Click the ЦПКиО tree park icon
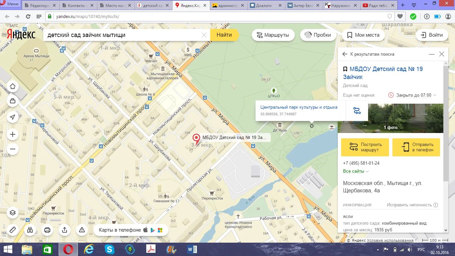Screen dimensions: 455x256 click(x=274, y=90)
